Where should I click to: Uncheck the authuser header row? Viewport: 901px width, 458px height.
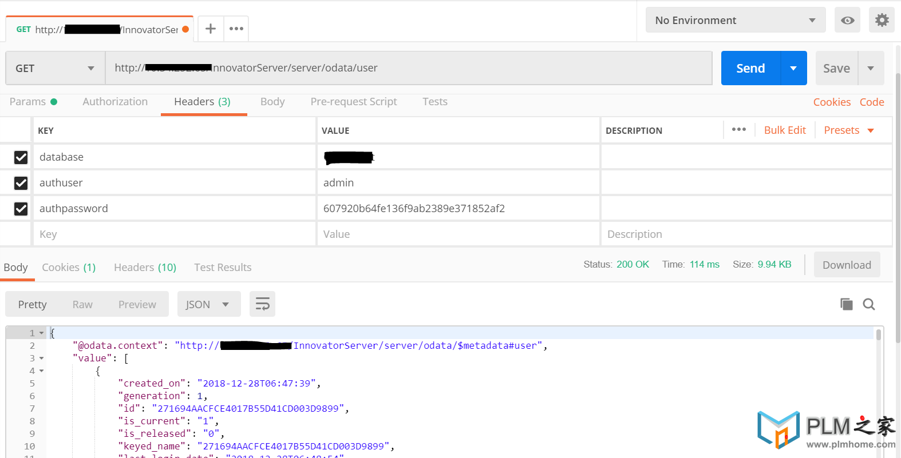21,183
